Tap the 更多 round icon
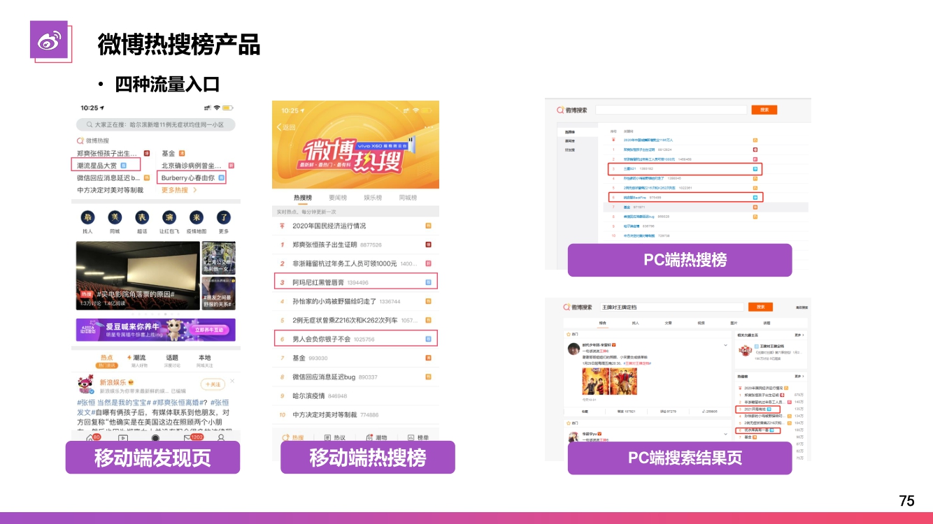This screenshot has height=524, width=933. (x=223, y=217)
